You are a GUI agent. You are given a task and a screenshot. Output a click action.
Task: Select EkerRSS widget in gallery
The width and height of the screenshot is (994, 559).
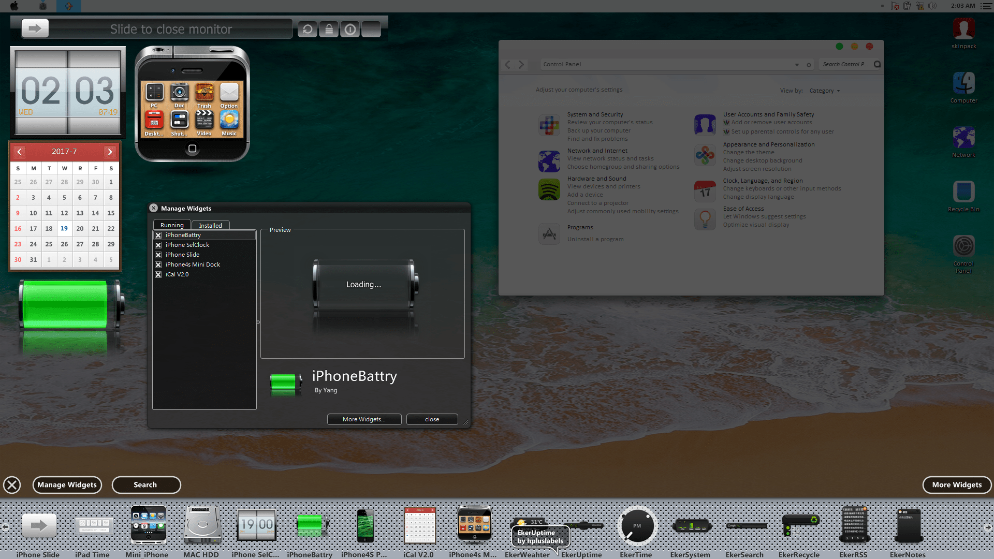854,525
